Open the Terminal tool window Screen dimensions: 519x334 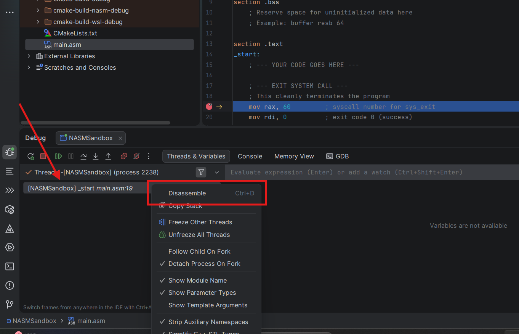[10, 267]
